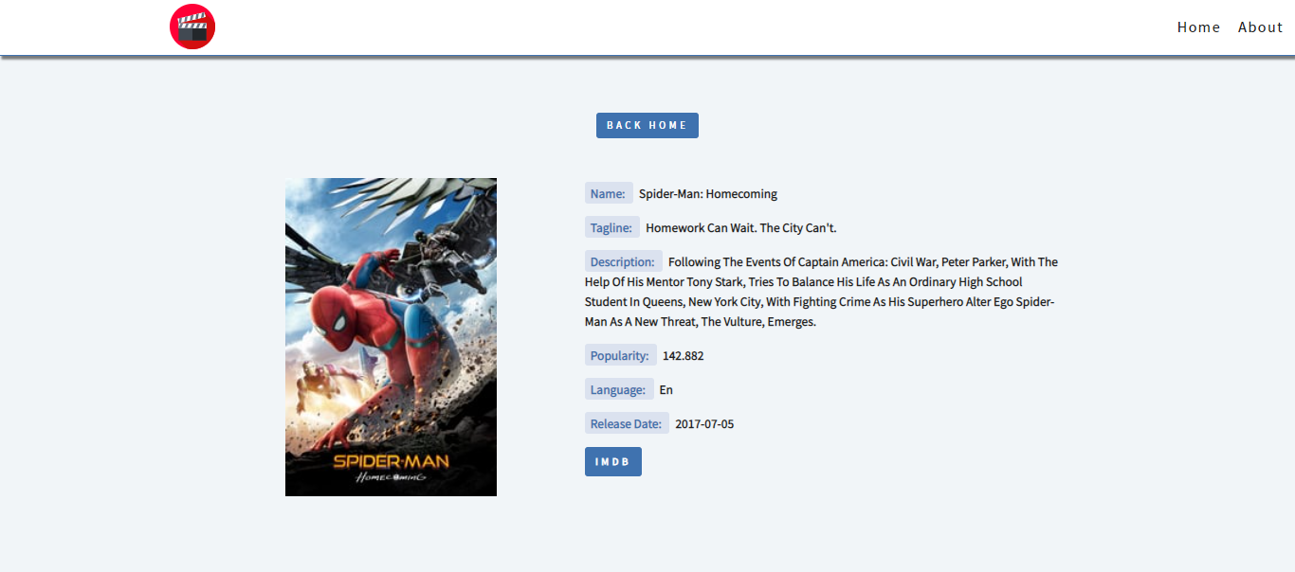Click the Language label tag
This screenshot has height=572, width=1295.
coord(619,389)
